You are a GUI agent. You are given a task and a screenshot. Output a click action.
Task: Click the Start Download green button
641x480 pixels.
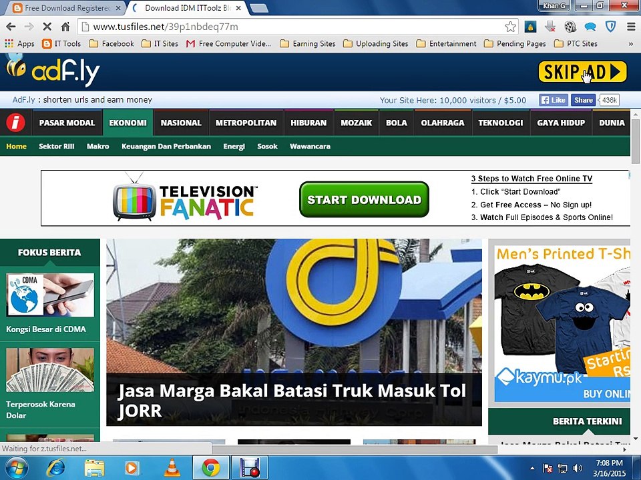[365, 199]
